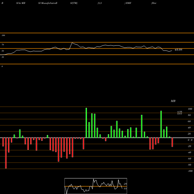Click the 28 label in mini chart
This screenshot has height=194, width=194.
click(125, 184)
